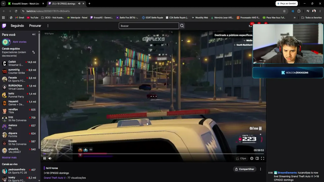Open the YouTube bookmark
Viewport: 324px width, 182px height.
tap(32, 18)
